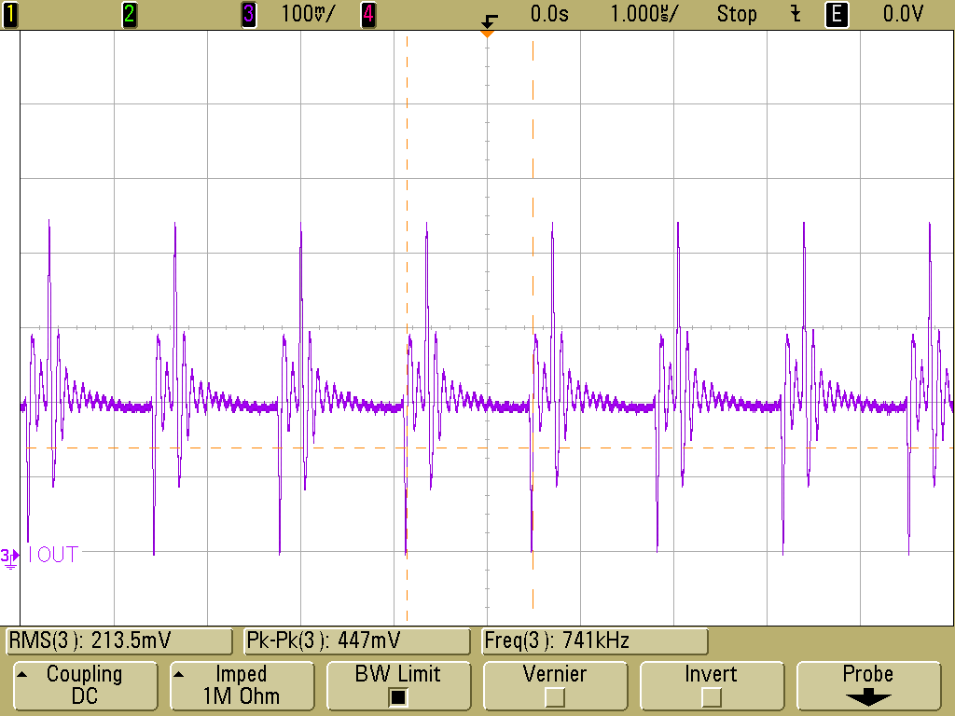Enable the Vernier checkbox
This screenshot has height=716, width=955.
[x=554, y=696]
